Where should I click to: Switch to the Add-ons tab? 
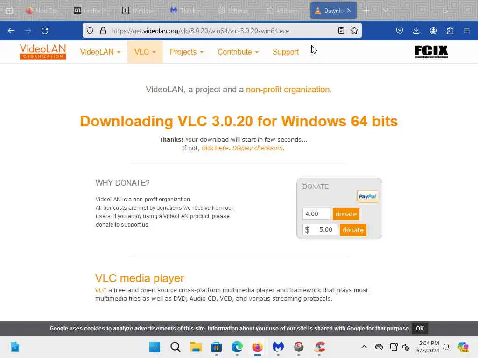282,10
